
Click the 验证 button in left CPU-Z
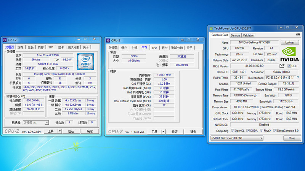point(71,131)
